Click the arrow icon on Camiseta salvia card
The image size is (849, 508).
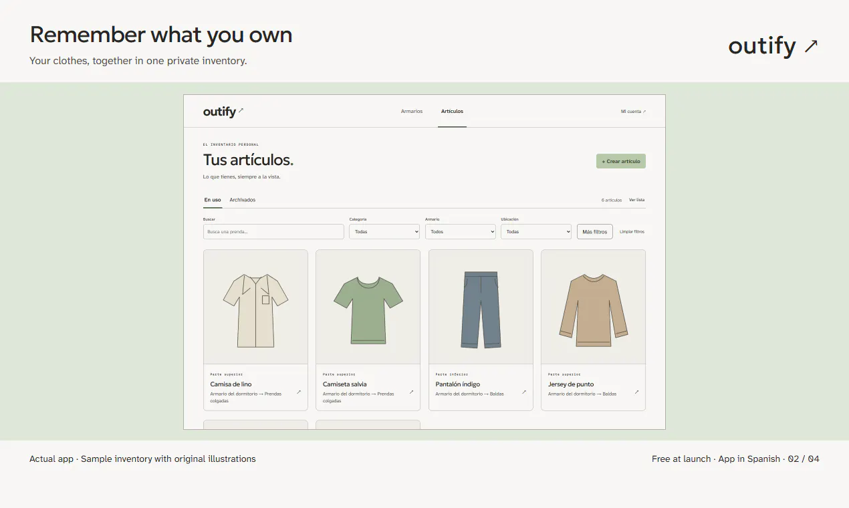coord(411,392)
